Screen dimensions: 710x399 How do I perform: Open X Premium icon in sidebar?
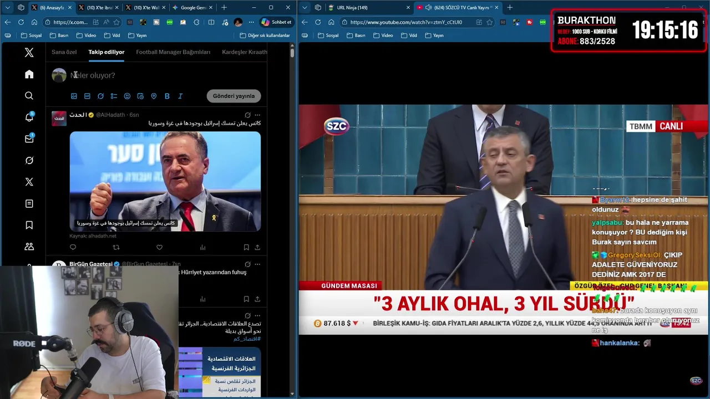coord(29,182)
